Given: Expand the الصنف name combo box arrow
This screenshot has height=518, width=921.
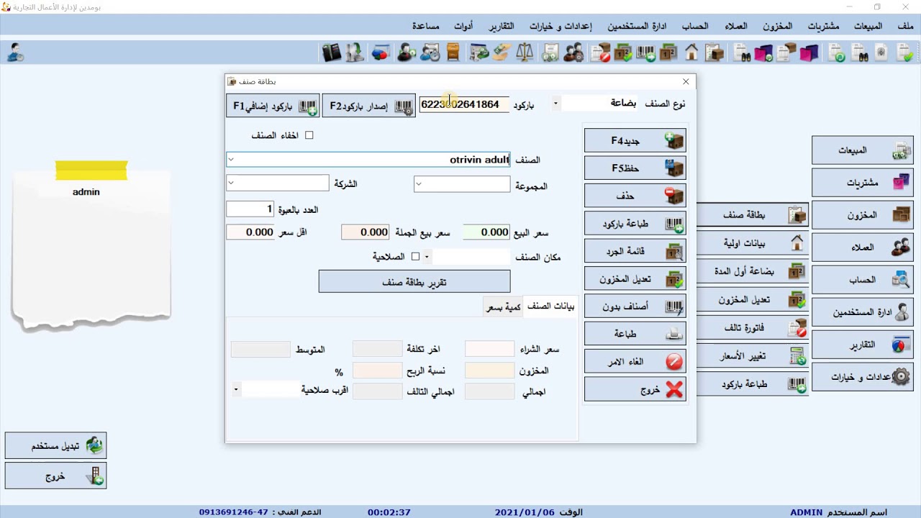Looking at the screenshot, I should [231, 160].
